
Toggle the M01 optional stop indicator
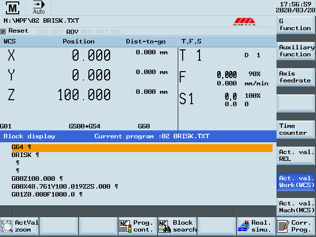coord(87,32)
